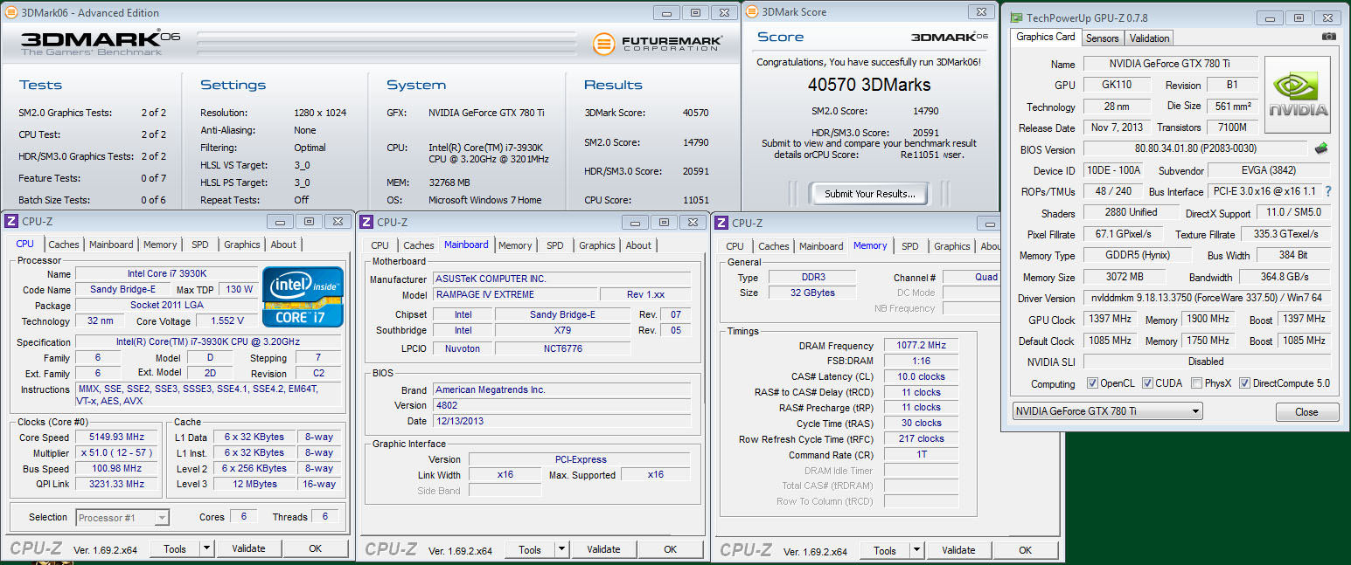Open the Validation tab in GPU-Z
The width and height of the screenshot is (1351, 565).
(1149, 38)
